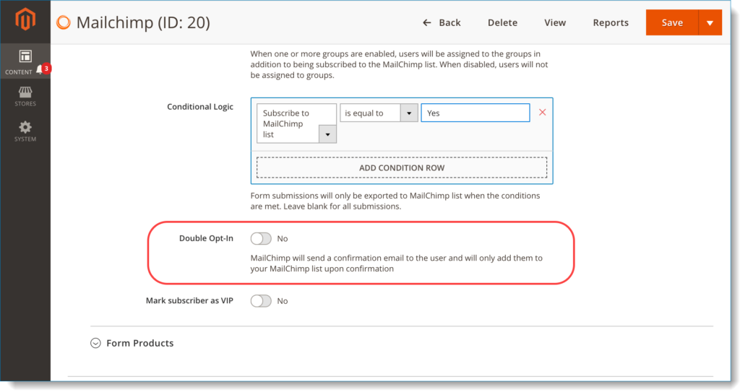Open the System gear menu
The height and width of the screenshot is (392, 740).
pyautogui.click(x=25, y=131)
